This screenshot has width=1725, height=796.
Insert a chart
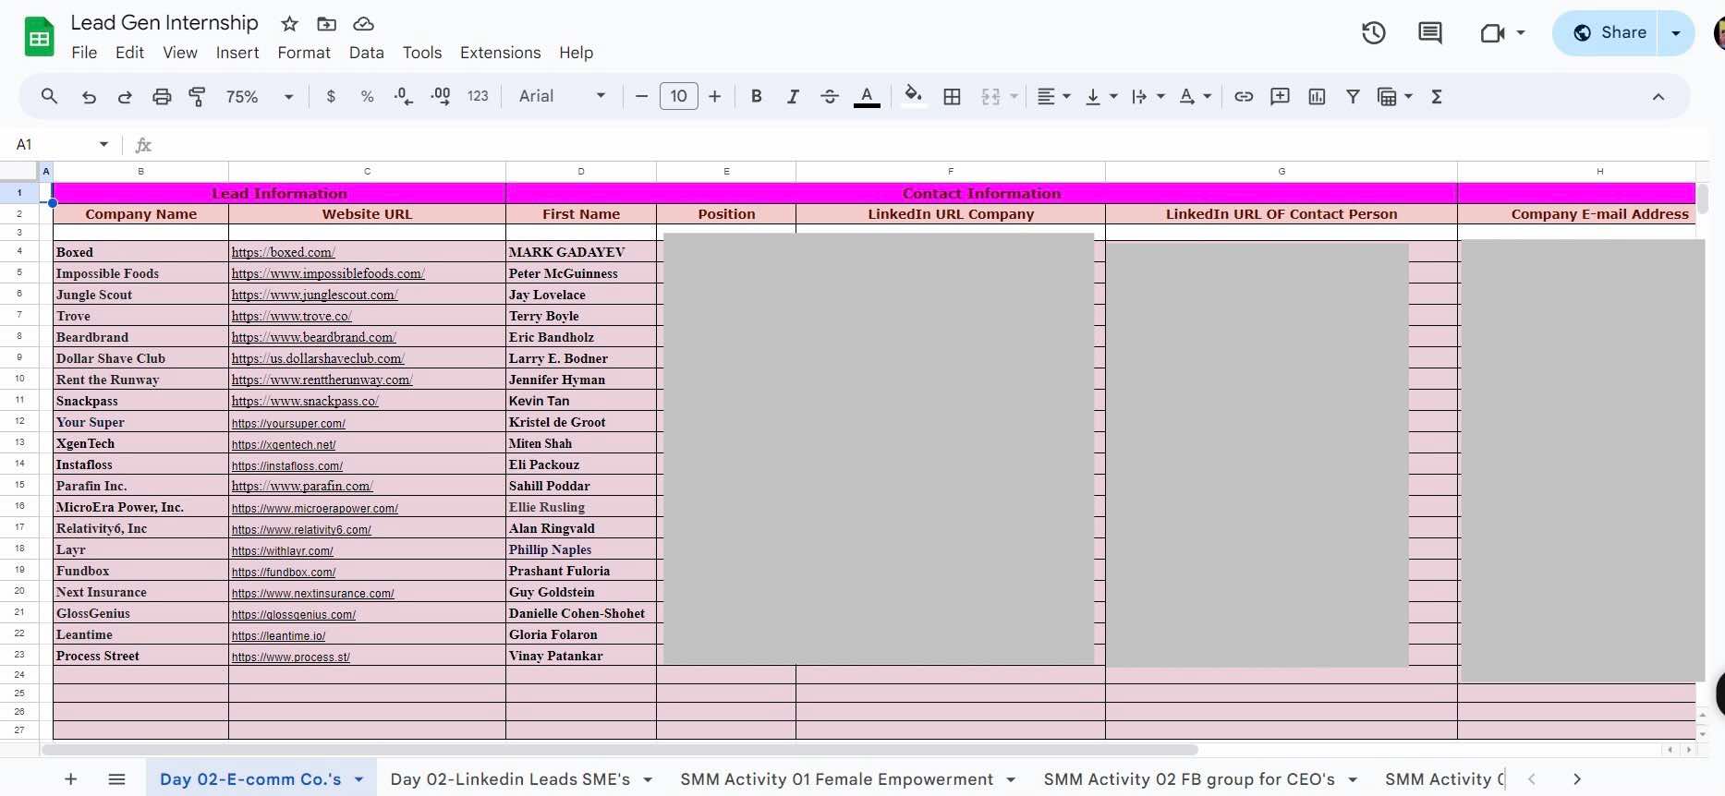pos(1318,96)
